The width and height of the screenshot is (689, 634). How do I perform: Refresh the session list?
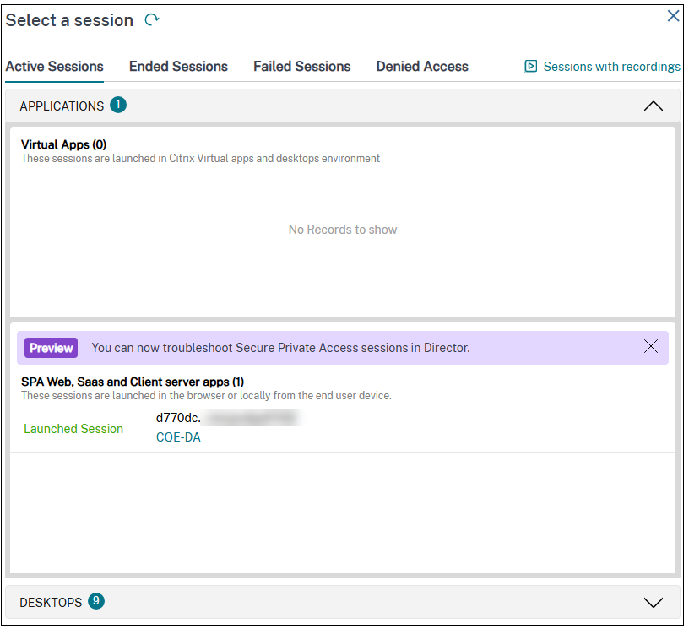pyautogui.click(x=152, y=19)
